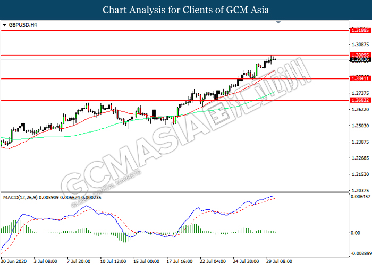Click the 1.30095 red price label
This screenshot has height=265, width=372.
point(358,55)
